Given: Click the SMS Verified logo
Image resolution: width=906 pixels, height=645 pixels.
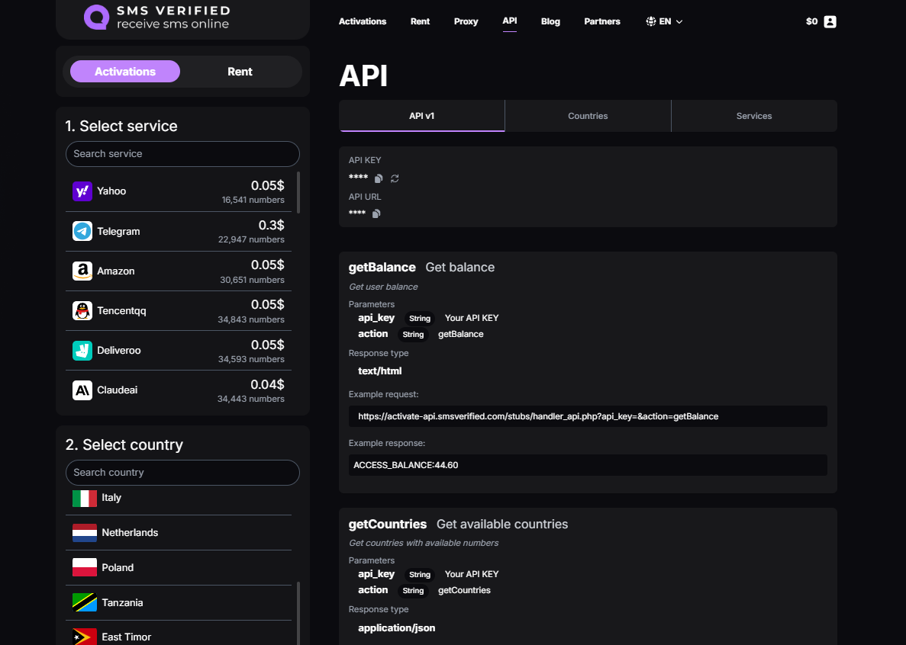Looking at the screenshot, I should 156,18.
